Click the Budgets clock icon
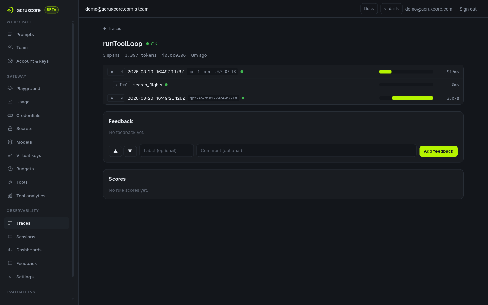 (10, 169)
